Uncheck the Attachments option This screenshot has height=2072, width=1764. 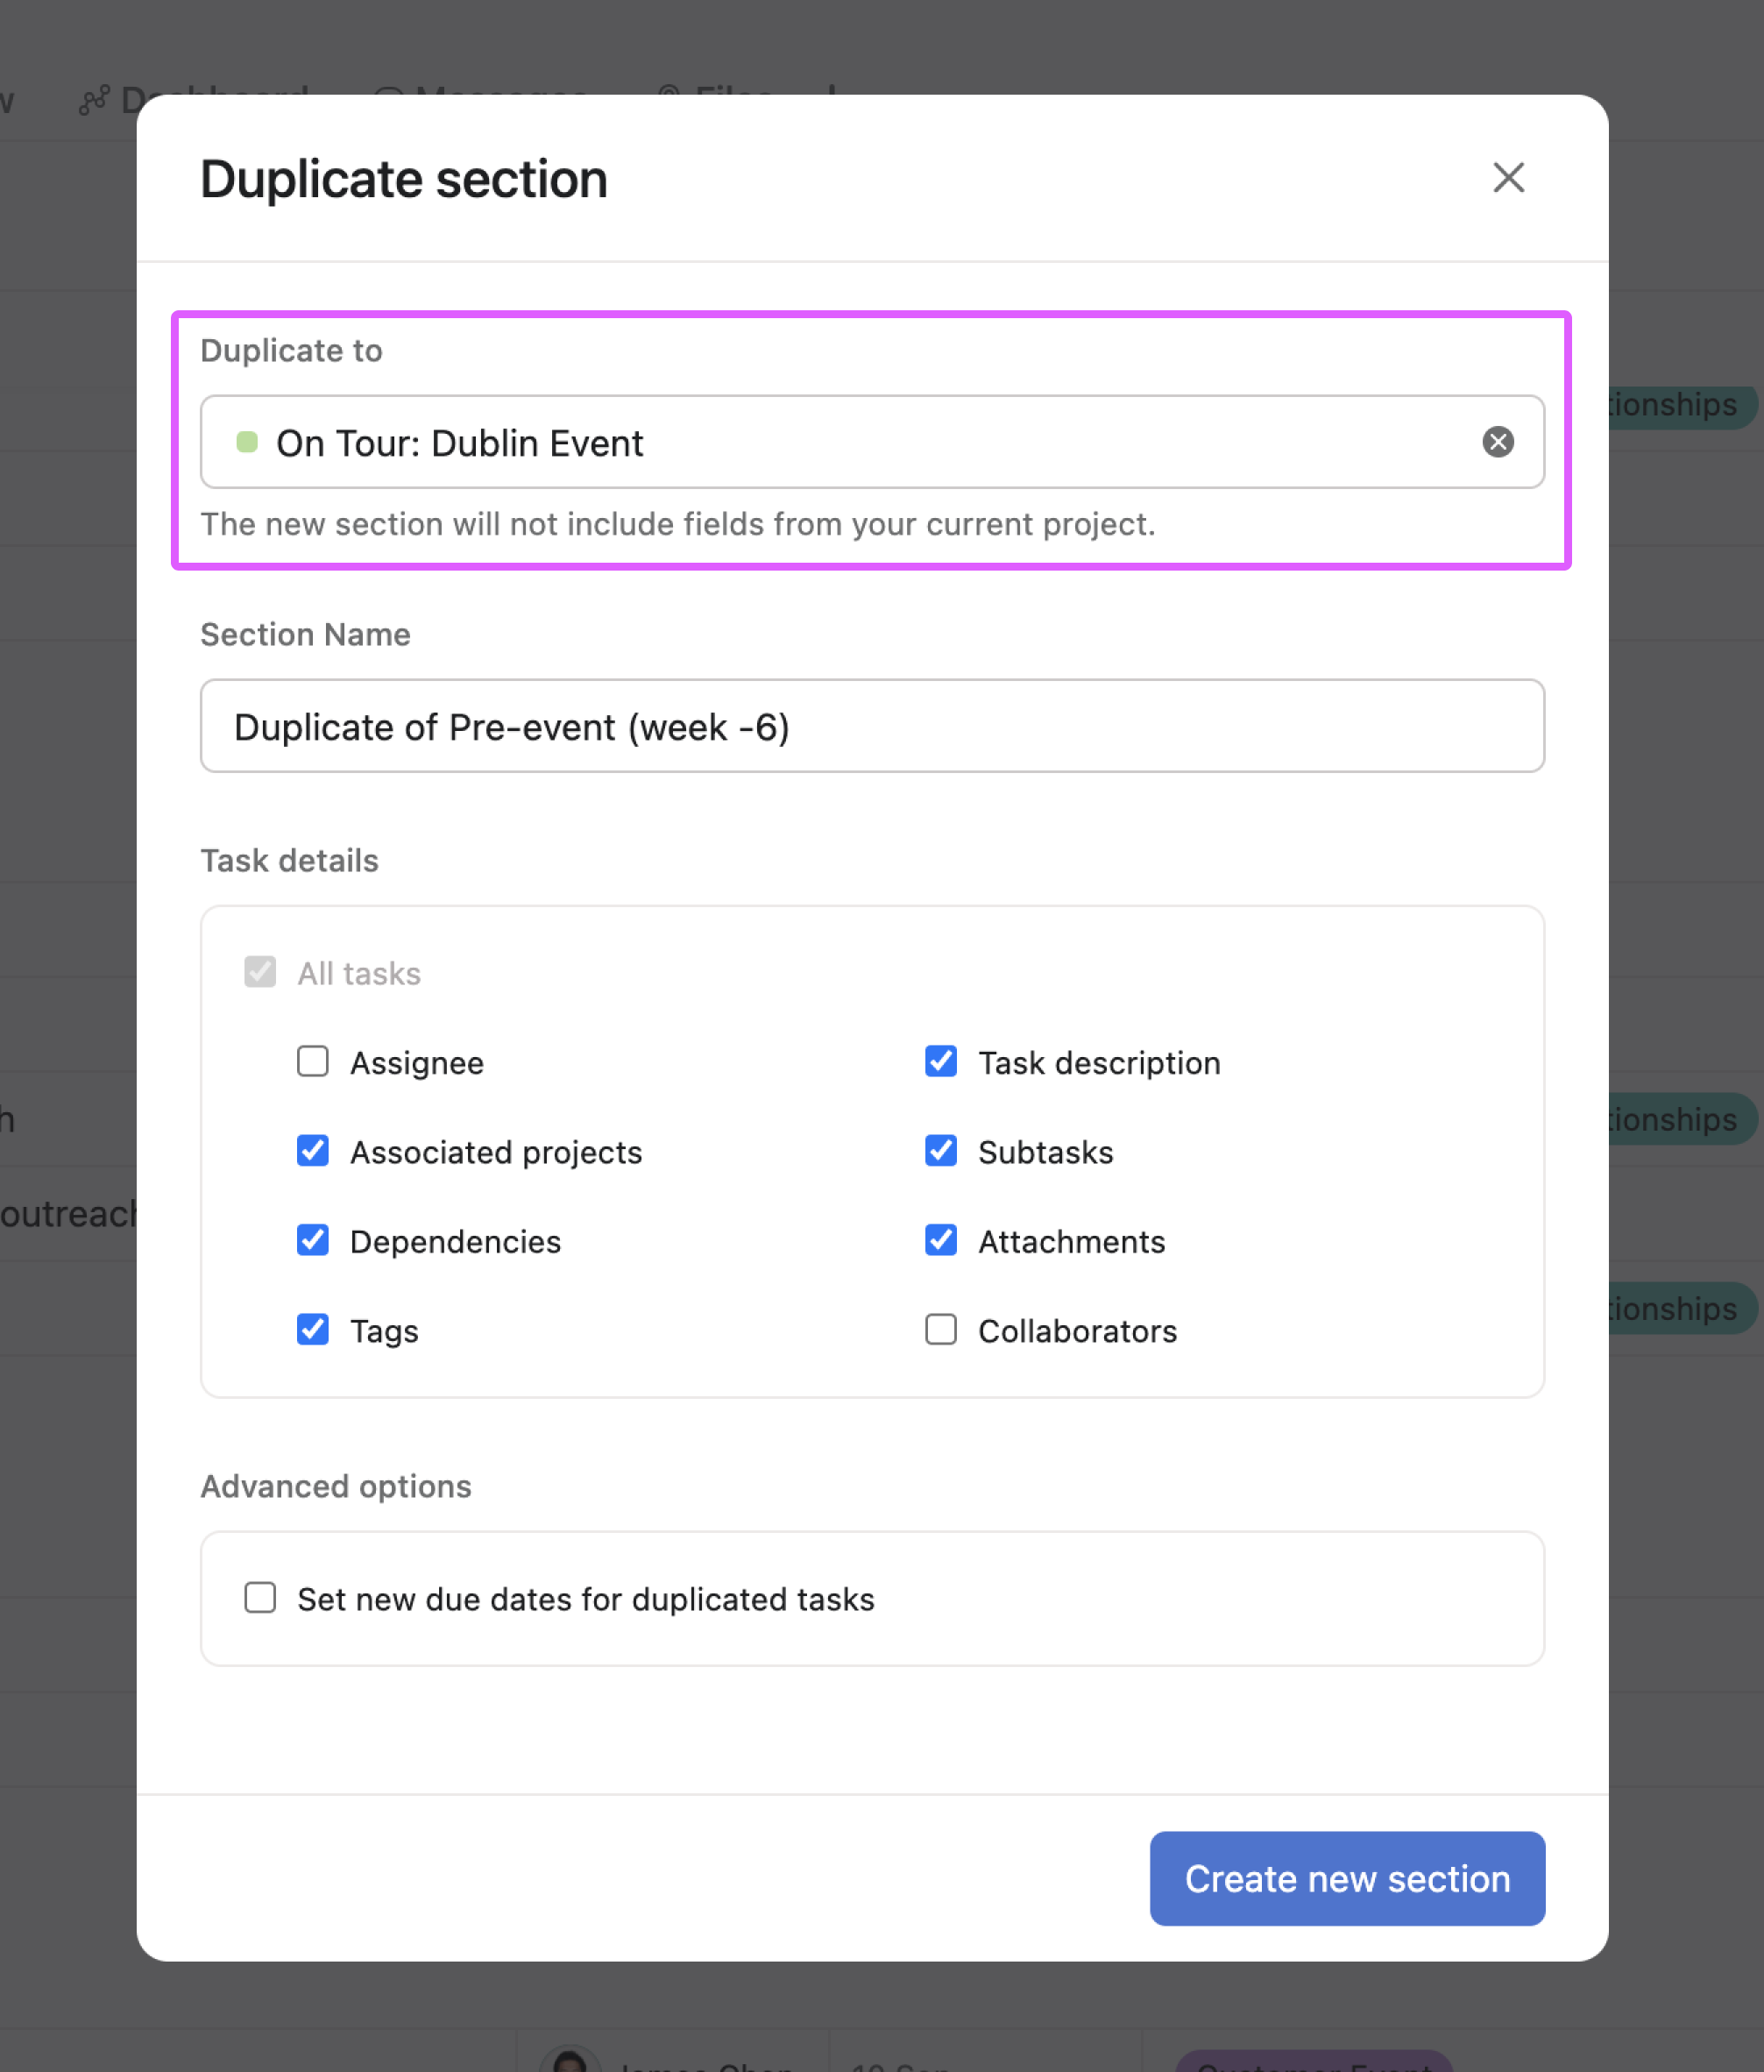[940, 1240]
